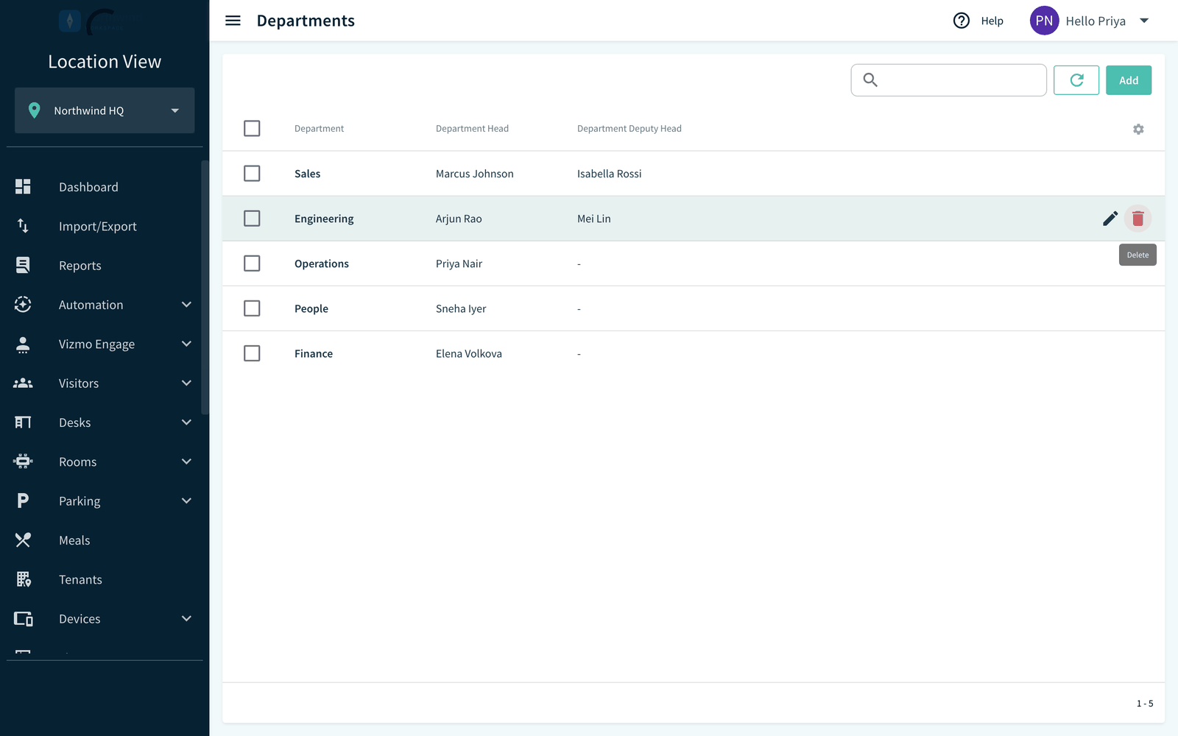The height and width of the screenshot is (736, 1178).
Task: Open the hamburger menu icon
Action: [x=233, y=21]
